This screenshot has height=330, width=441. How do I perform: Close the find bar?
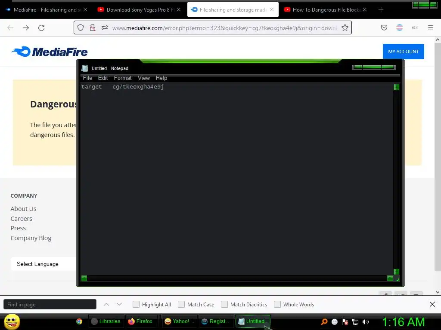432,304
